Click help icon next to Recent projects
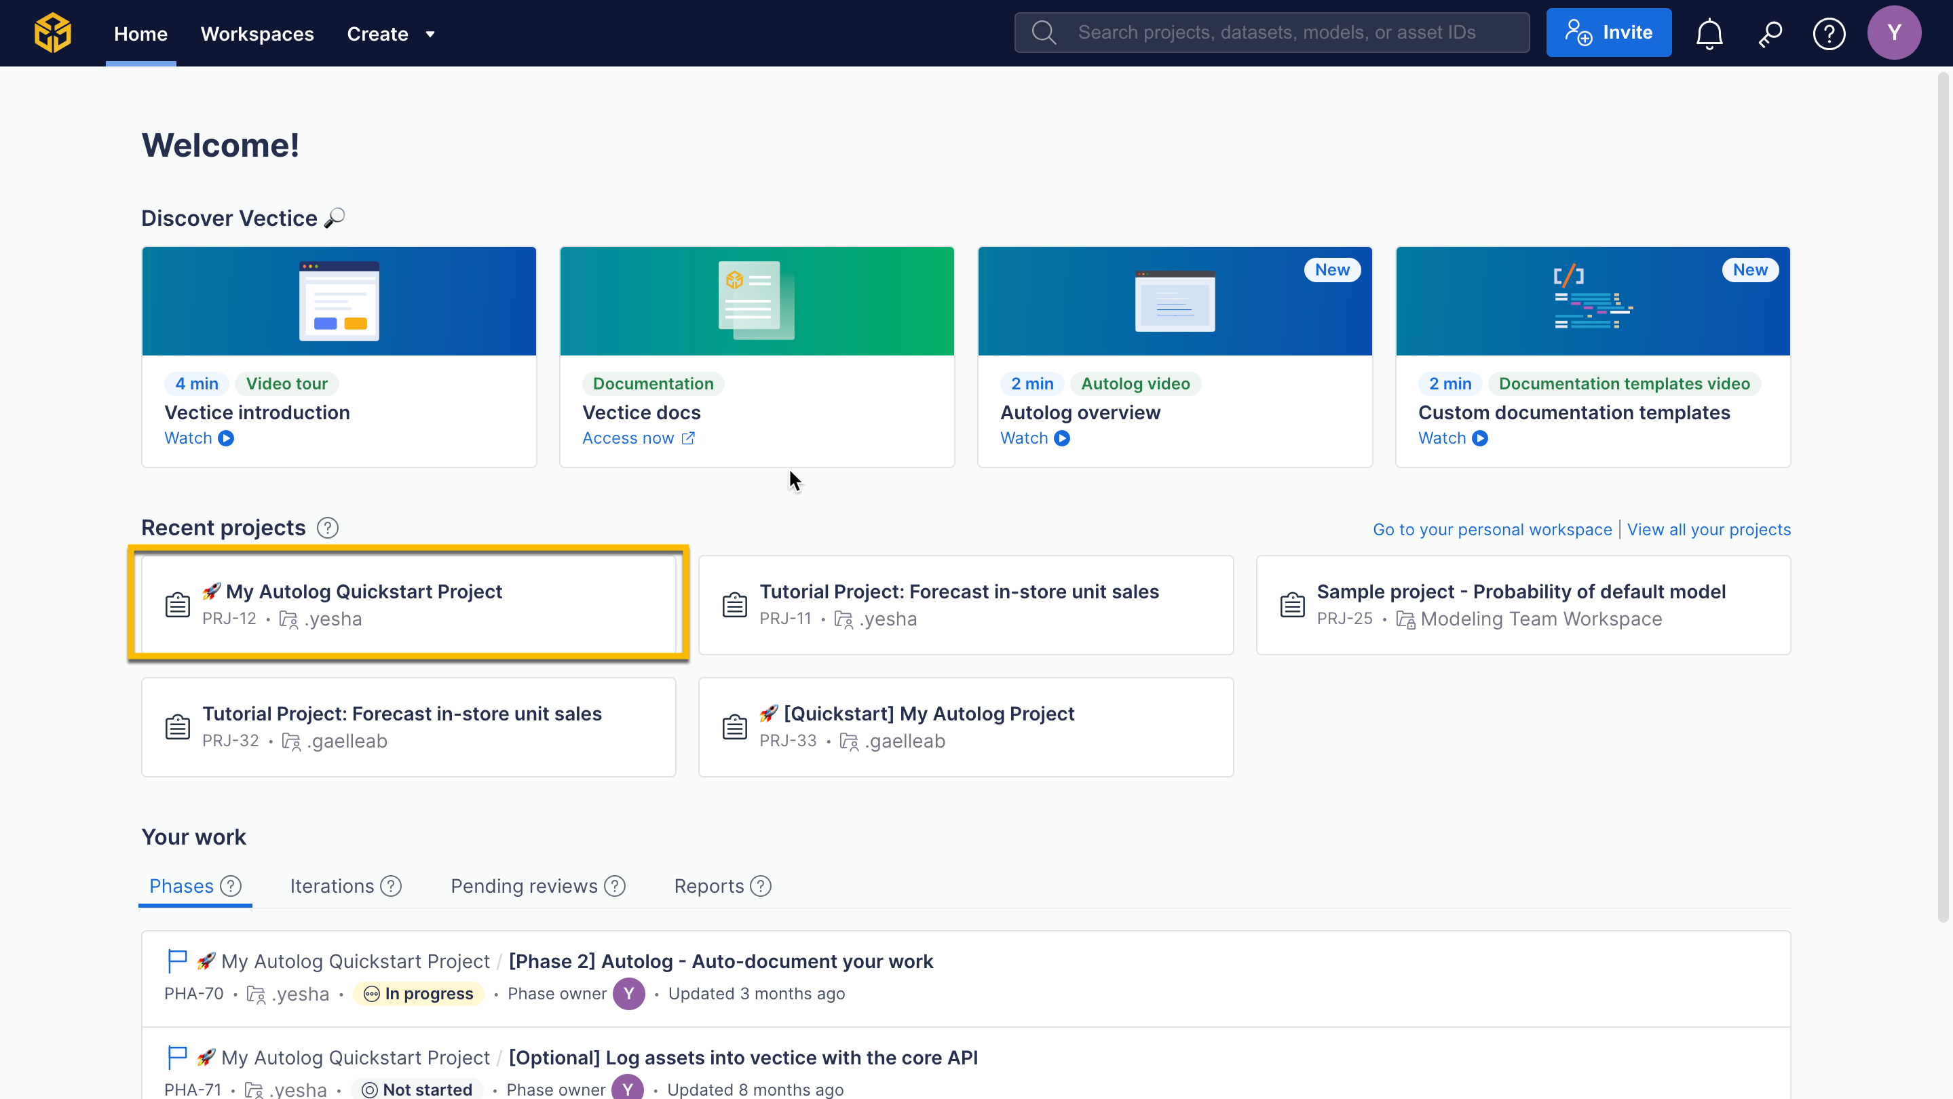 (328, 528)
